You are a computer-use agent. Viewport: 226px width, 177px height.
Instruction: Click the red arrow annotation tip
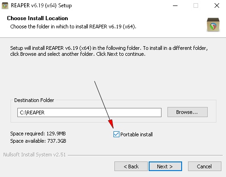[x=113, y=127]
